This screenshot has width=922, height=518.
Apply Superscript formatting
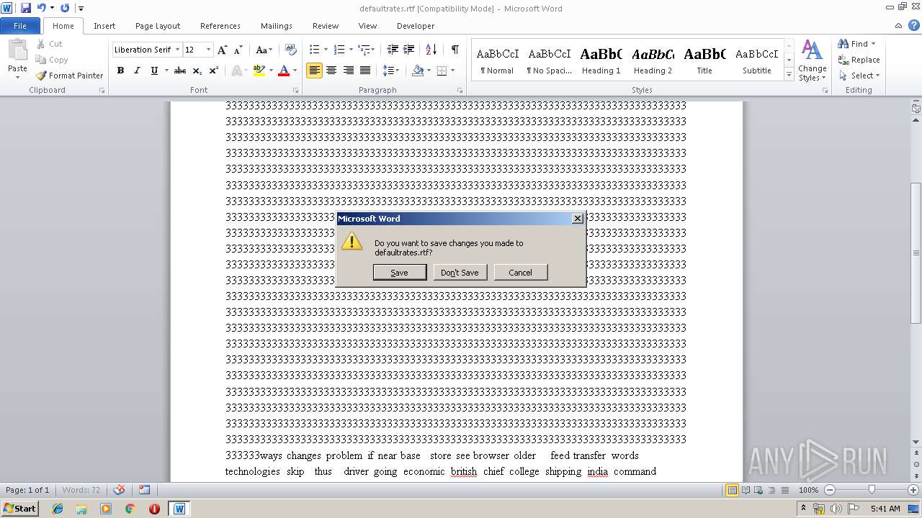tap(214, 71)
